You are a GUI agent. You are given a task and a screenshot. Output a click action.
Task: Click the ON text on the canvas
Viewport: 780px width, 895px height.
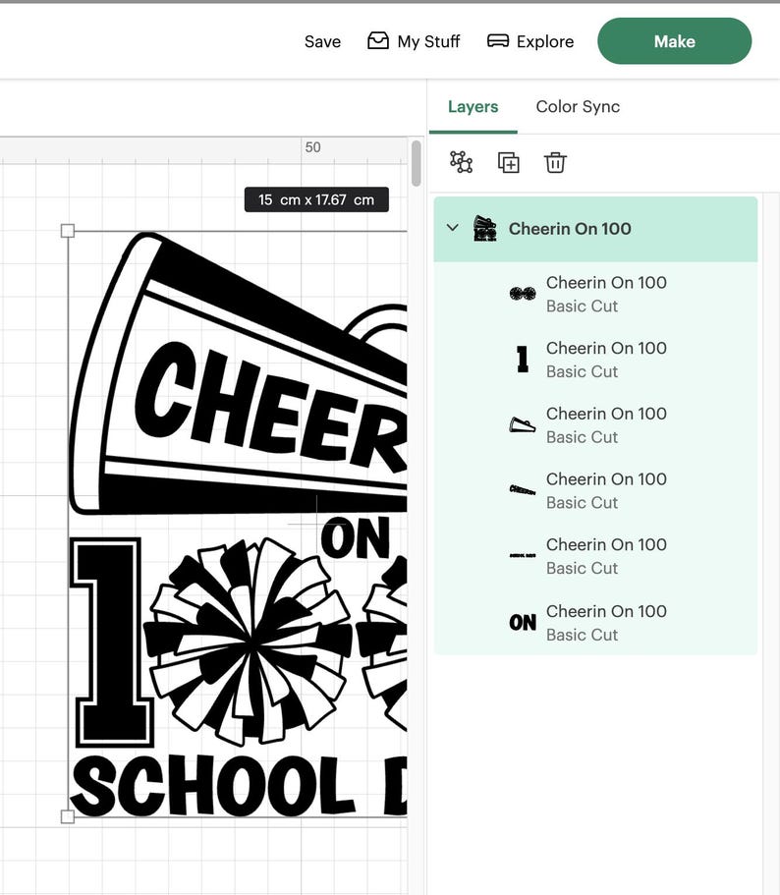pos(356,537)
